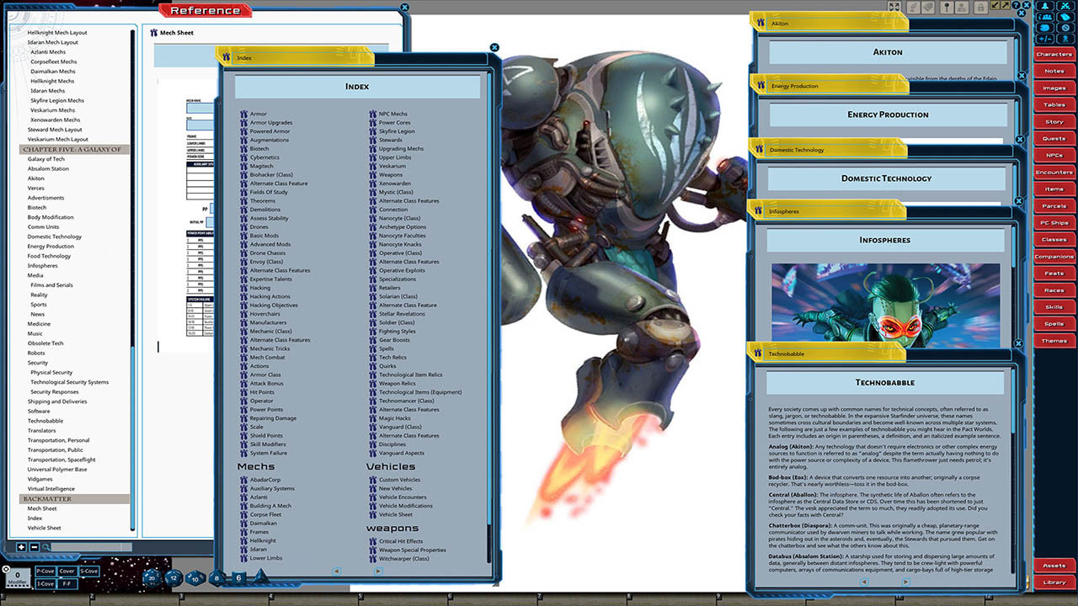
Task: Expand the Security entry in Reference tree
Action: click(37, 363)
